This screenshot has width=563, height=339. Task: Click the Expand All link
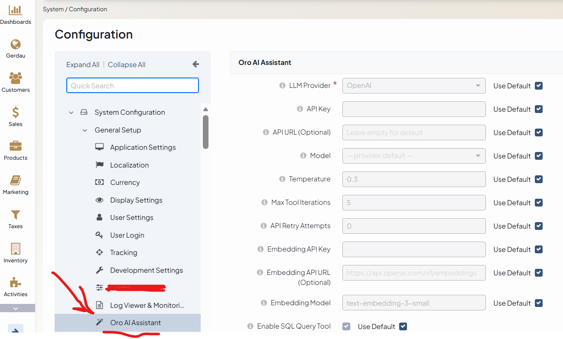(83, 65)
